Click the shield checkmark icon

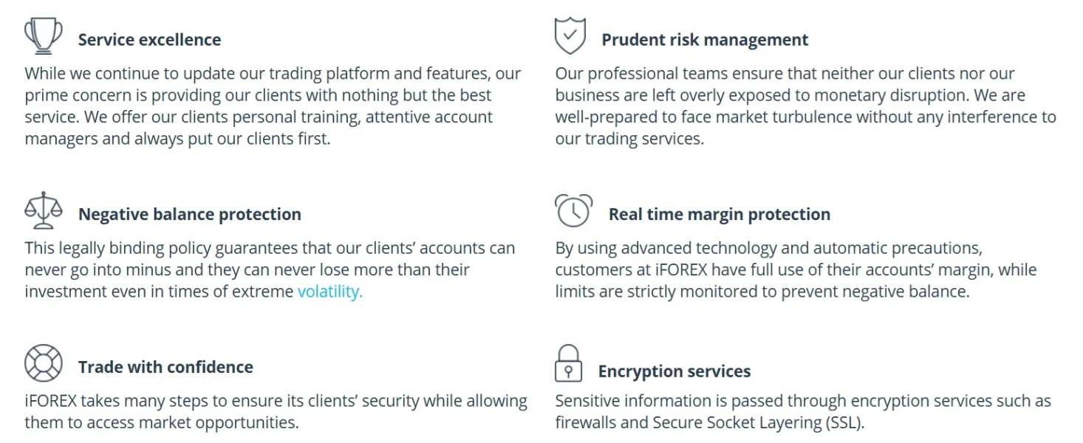tap(570, 36)
